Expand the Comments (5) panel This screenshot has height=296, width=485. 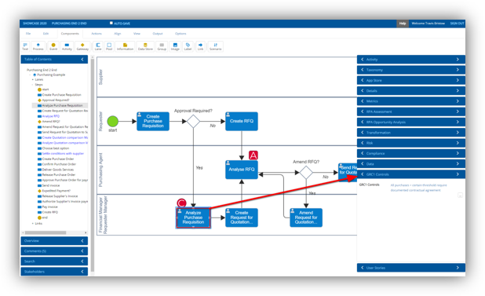[x=54, y=250]
